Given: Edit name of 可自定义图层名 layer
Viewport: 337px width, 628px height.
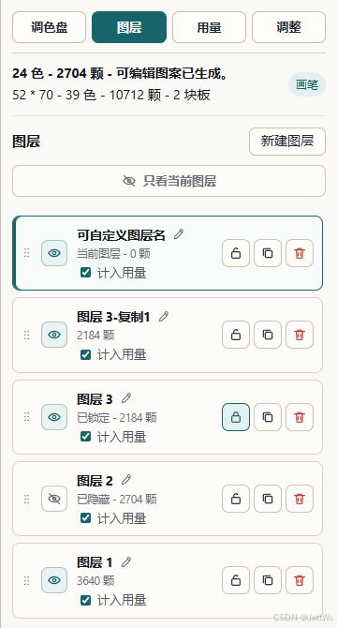Looking at the screenshot, I should 179,234.
